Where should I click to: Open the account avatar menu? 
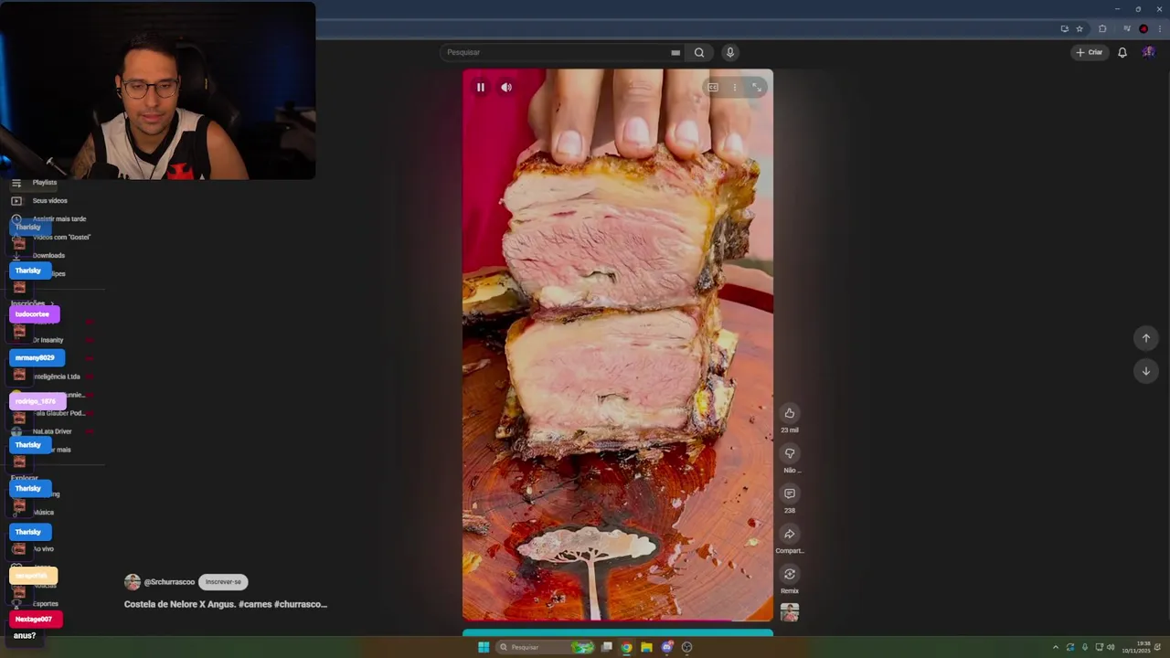[x=1148, y=52]
